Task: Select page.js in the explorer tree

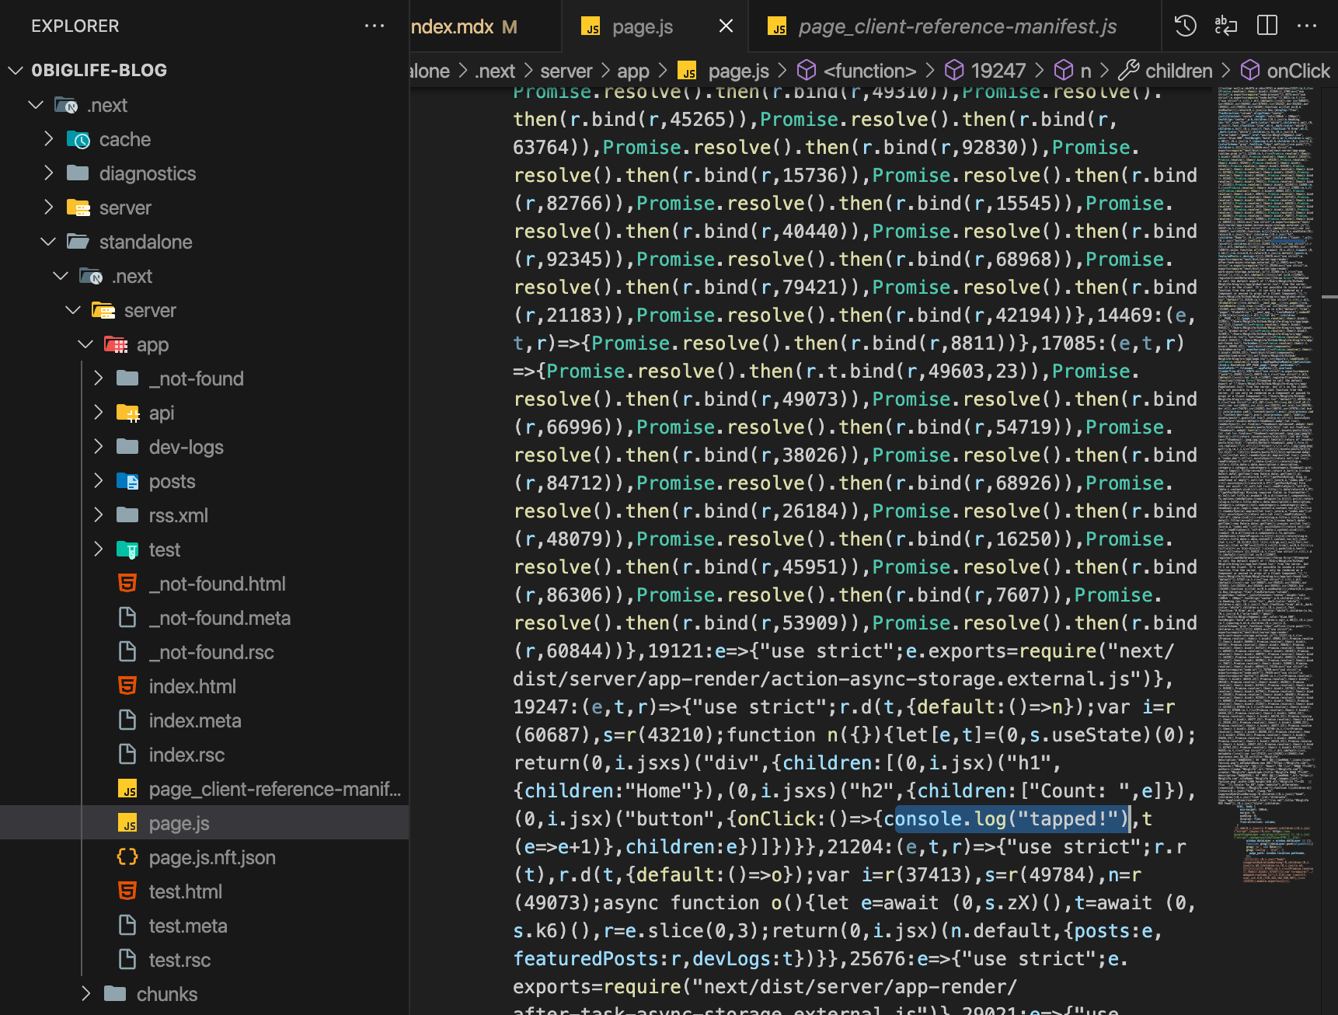Action: point(204,823)
